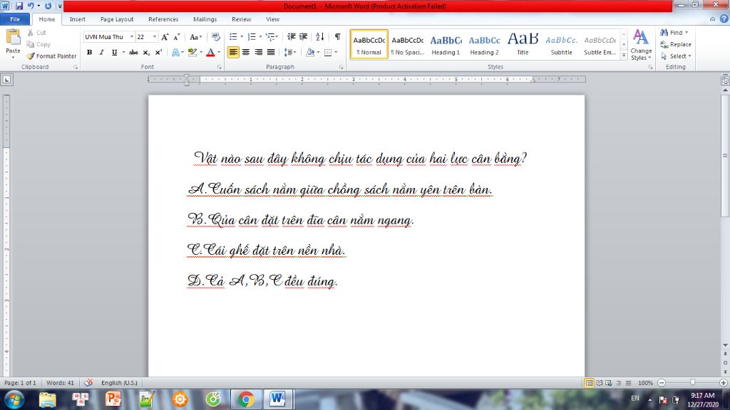Justify the paragraph text
Screen dimensions: 730x410
pyautogui.click(x=271, y=53)
